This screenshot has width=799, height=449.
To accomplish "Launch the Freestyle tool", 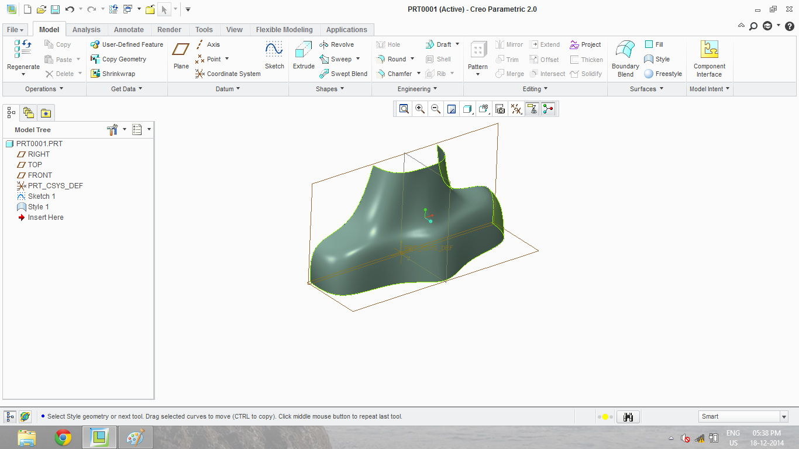I will 663,74.
